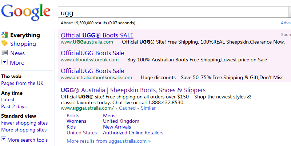This screenshot has height=146, width=291.
Task: Open UGG® Australia Sheepskin Boots result
Action: [x=133, y=90]
